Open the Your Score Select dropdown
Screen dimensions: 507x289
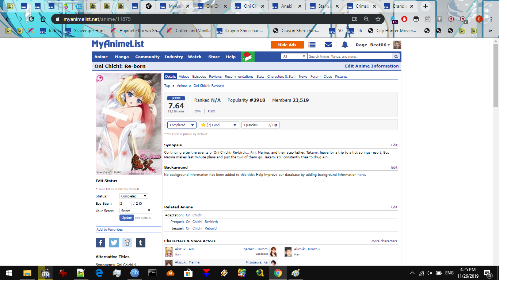(x=136, y=211)
